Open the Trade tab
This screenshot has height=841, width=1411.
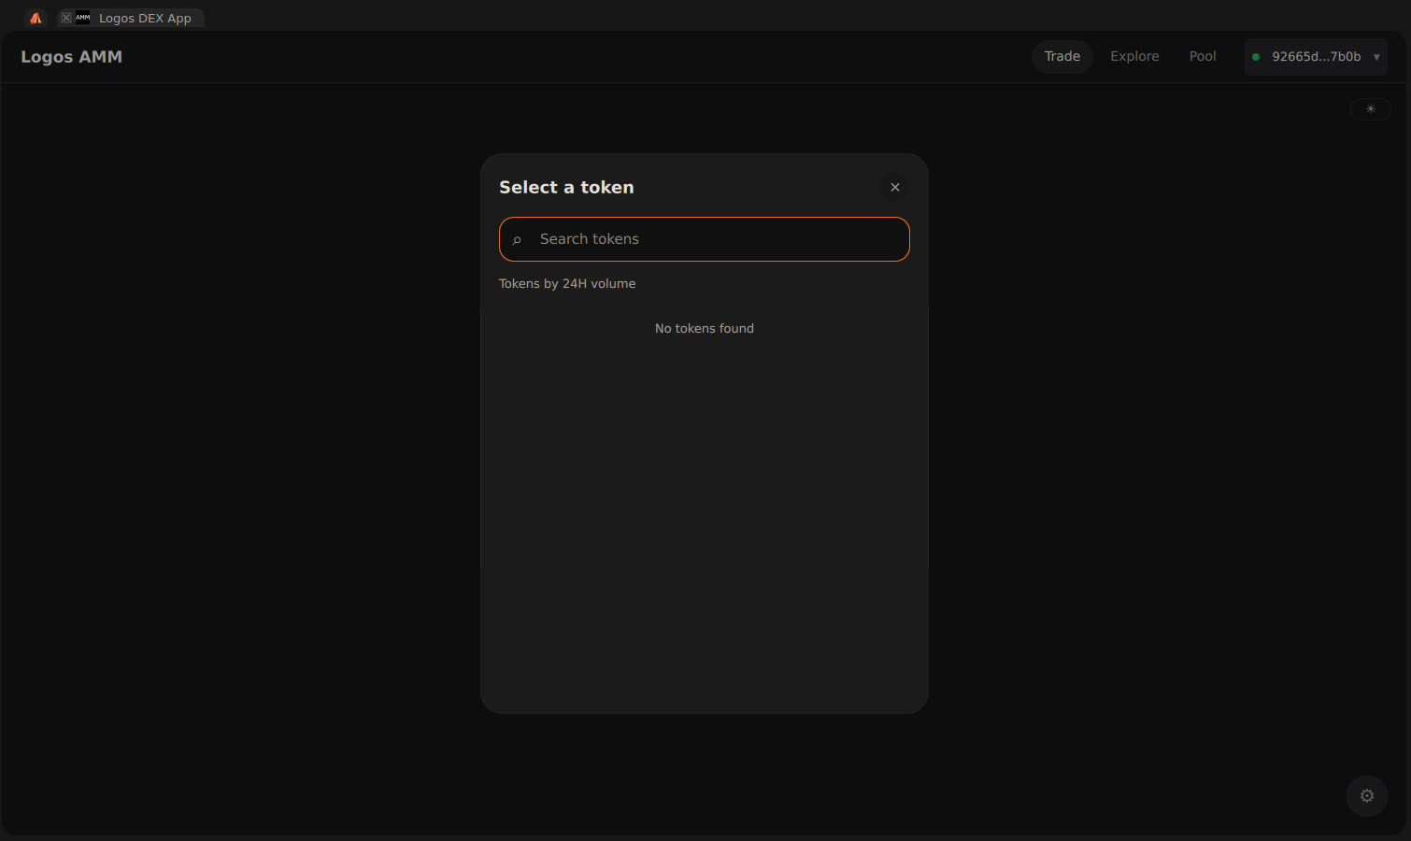tap(1062, 56)
